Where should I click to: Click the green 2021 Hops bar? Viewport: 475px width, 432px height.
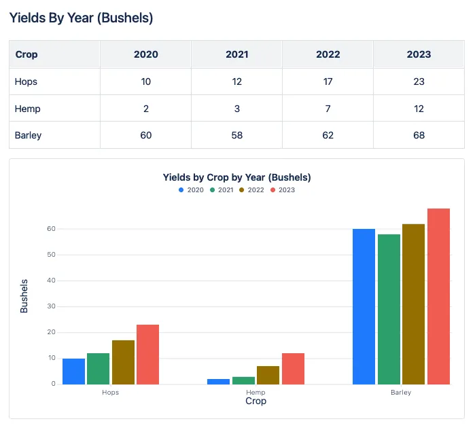(x=98, y=369)
